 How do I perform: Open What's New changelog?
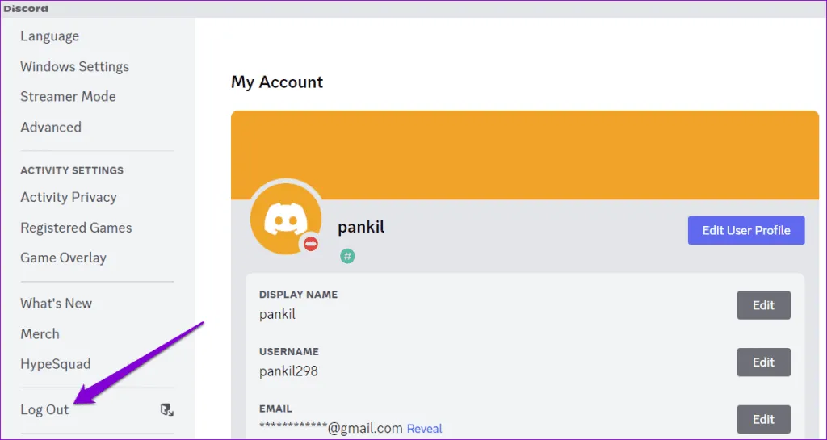[x=57, y=304]
